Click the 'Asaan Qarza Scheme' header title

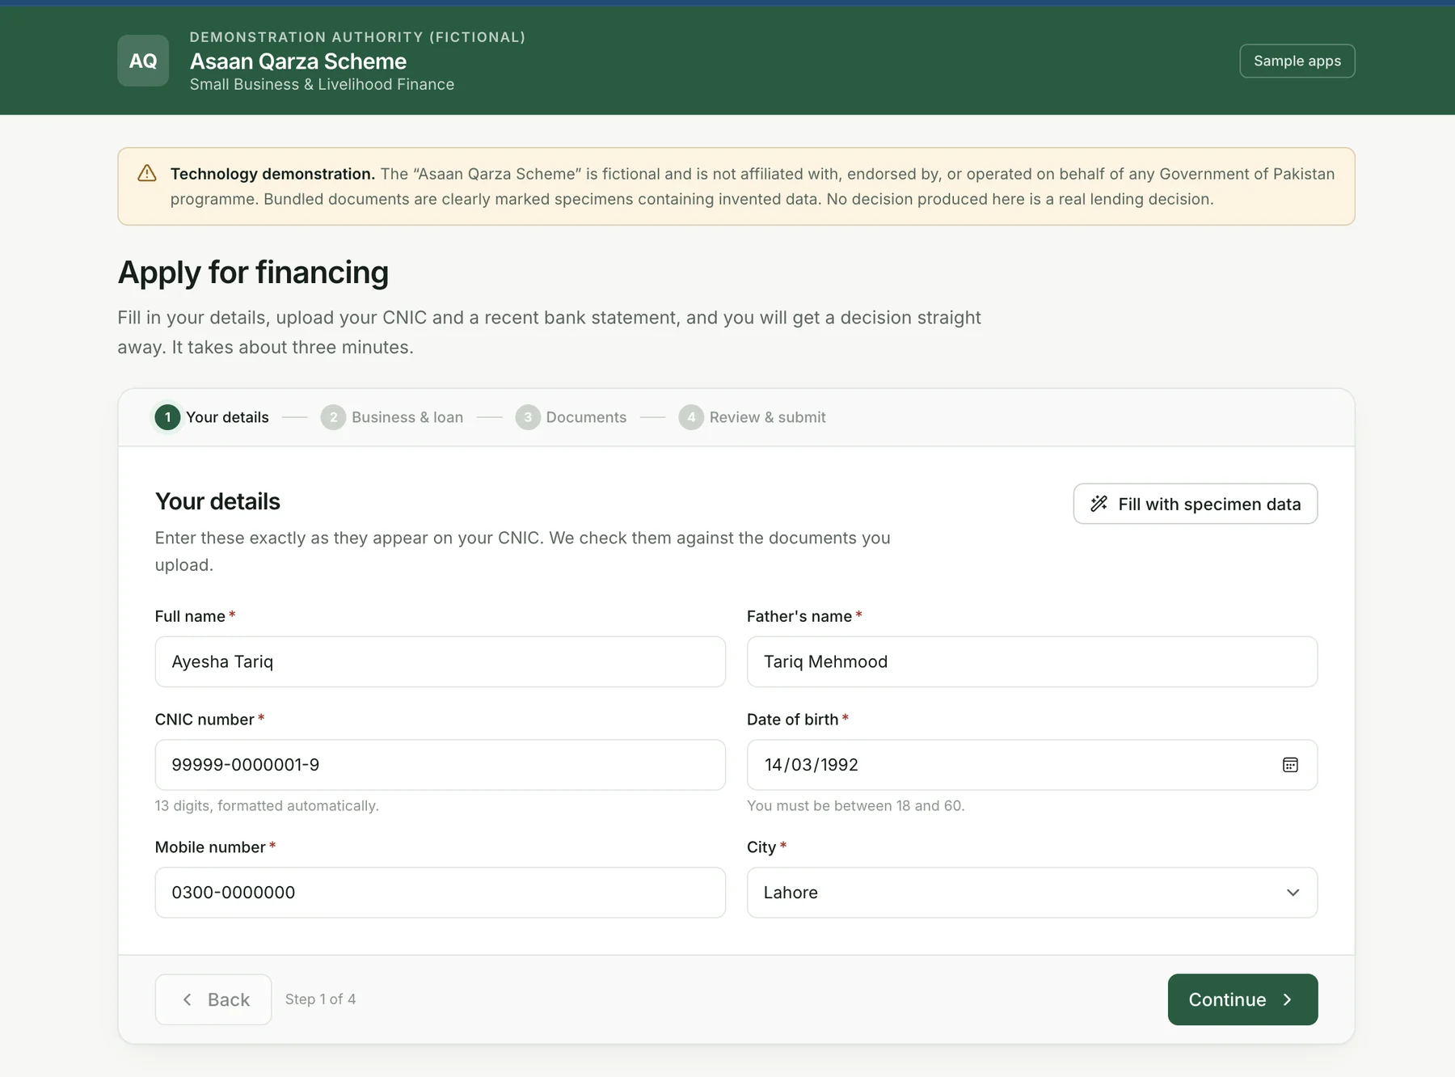298,61
